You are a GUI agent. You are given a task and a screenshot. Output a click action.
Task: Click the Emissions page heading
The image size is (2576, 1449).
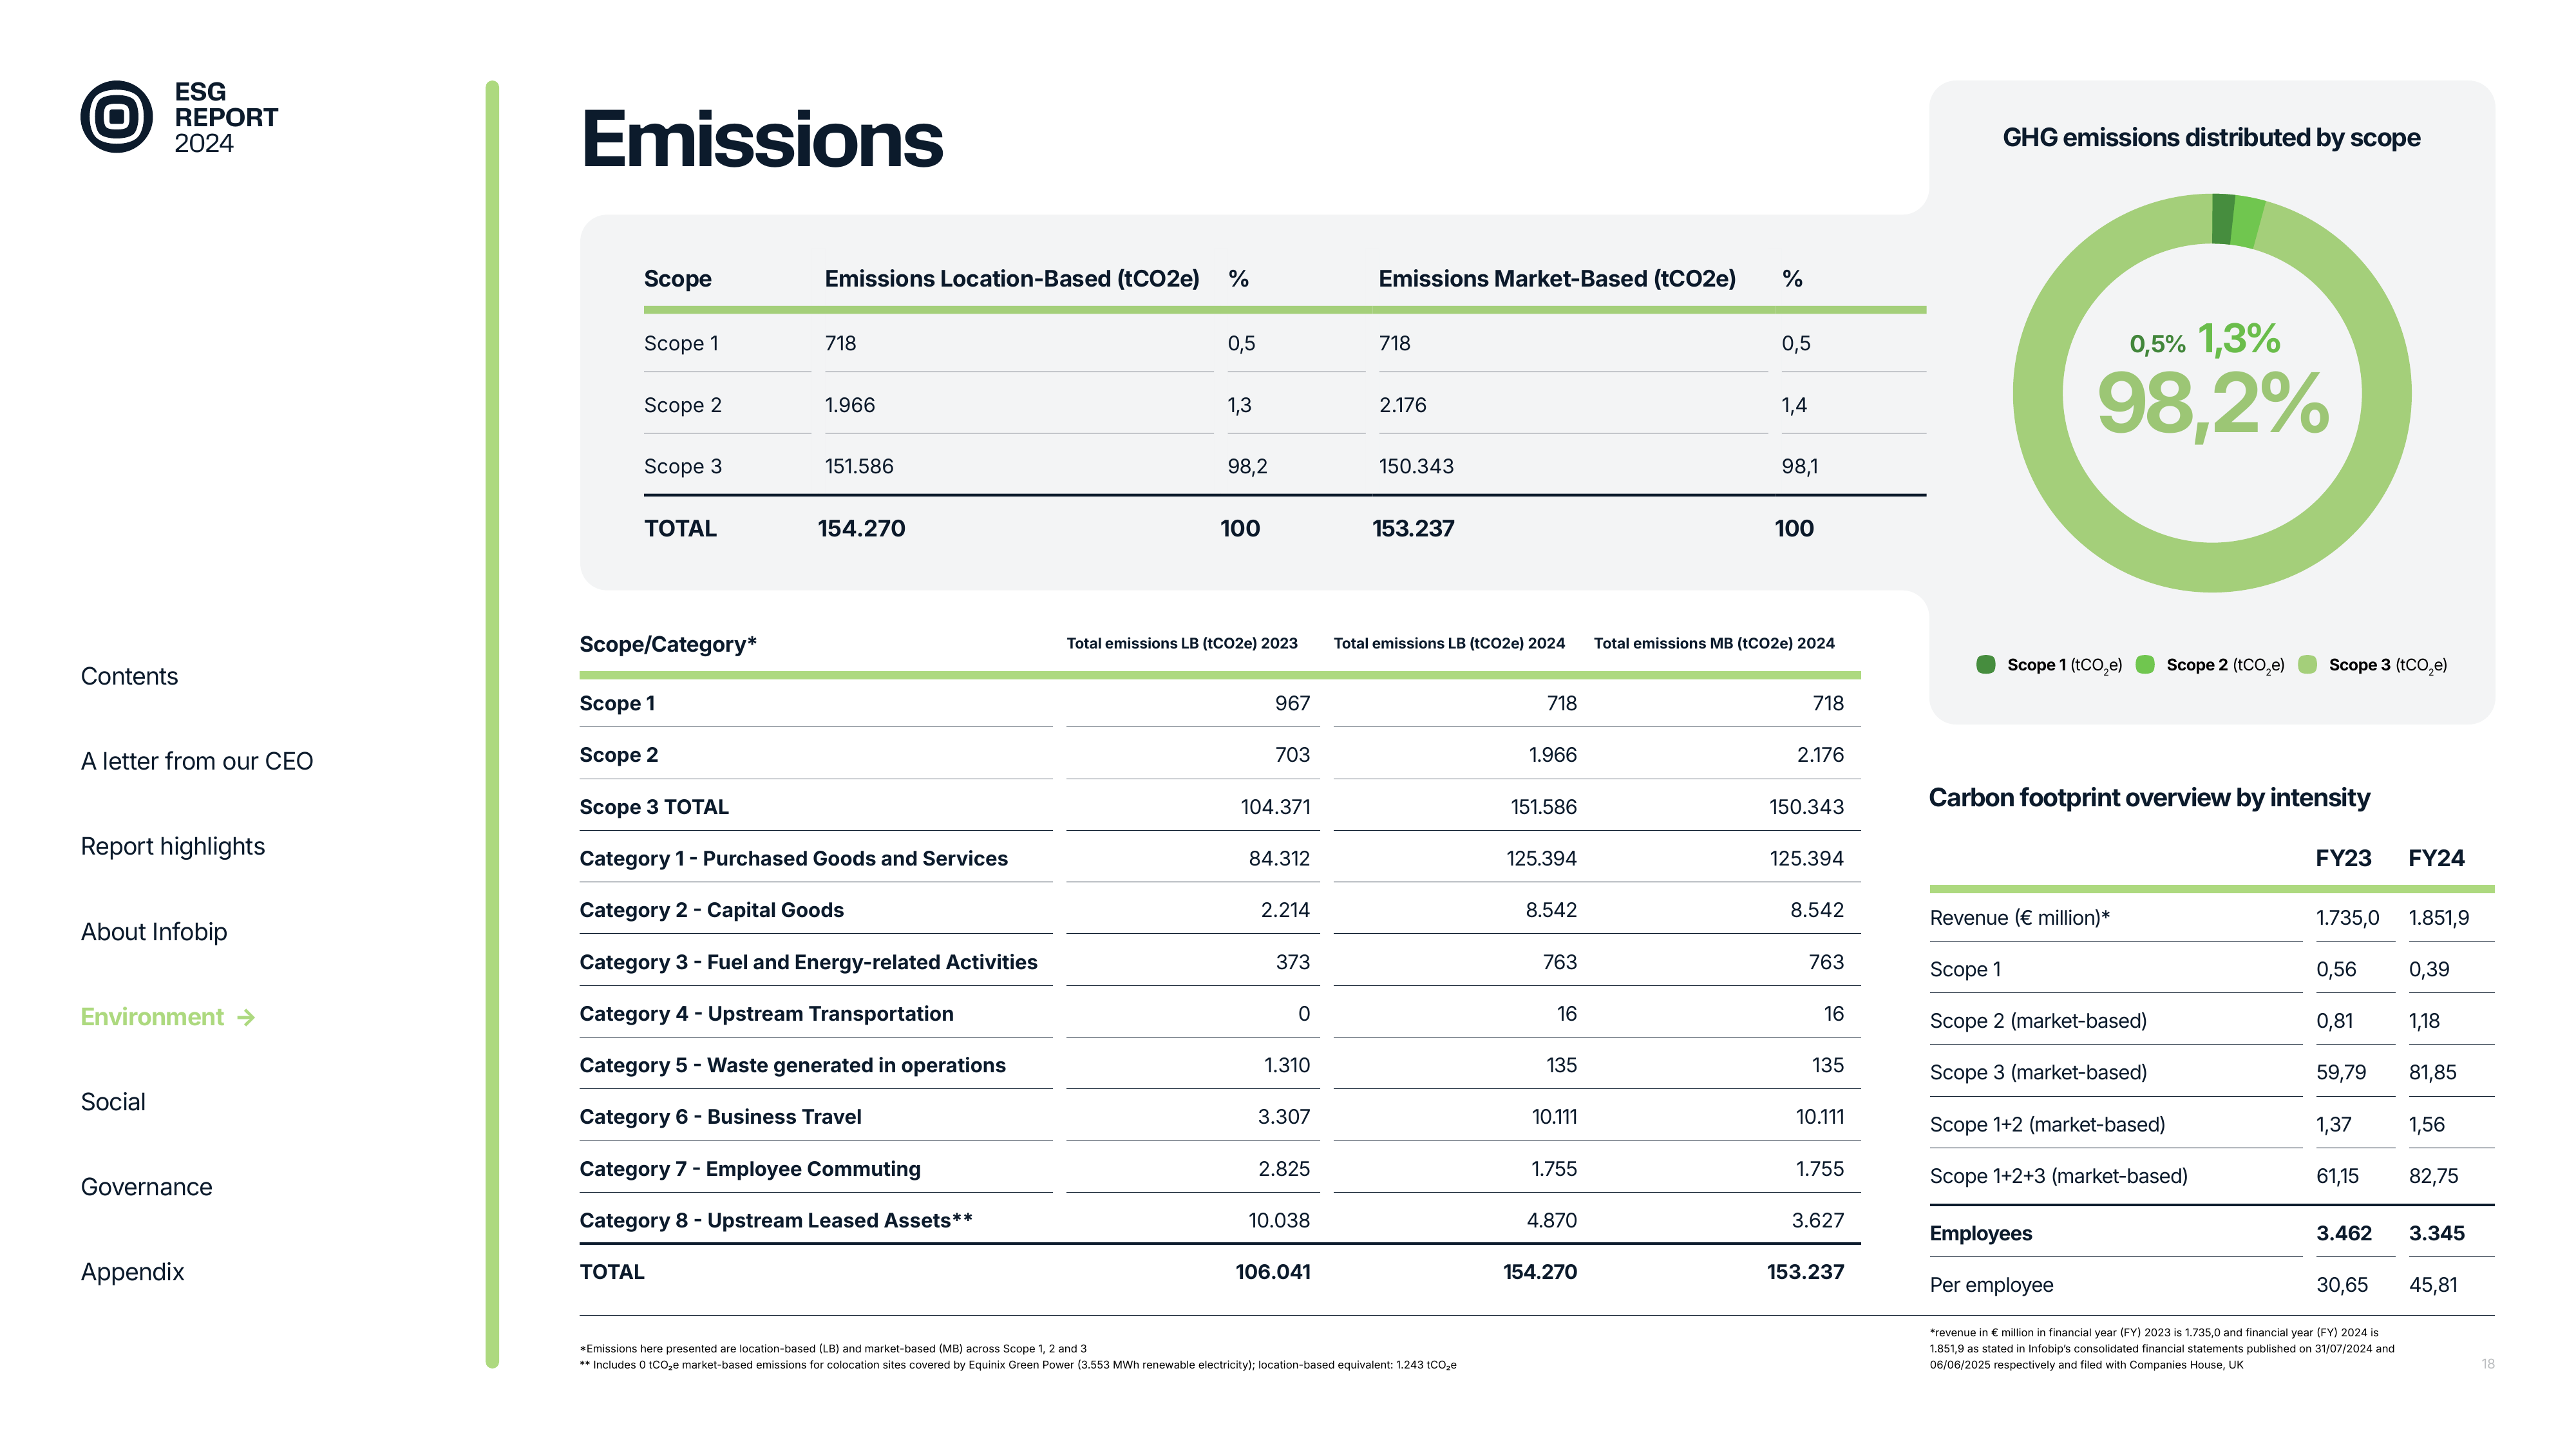click(761, 139)
